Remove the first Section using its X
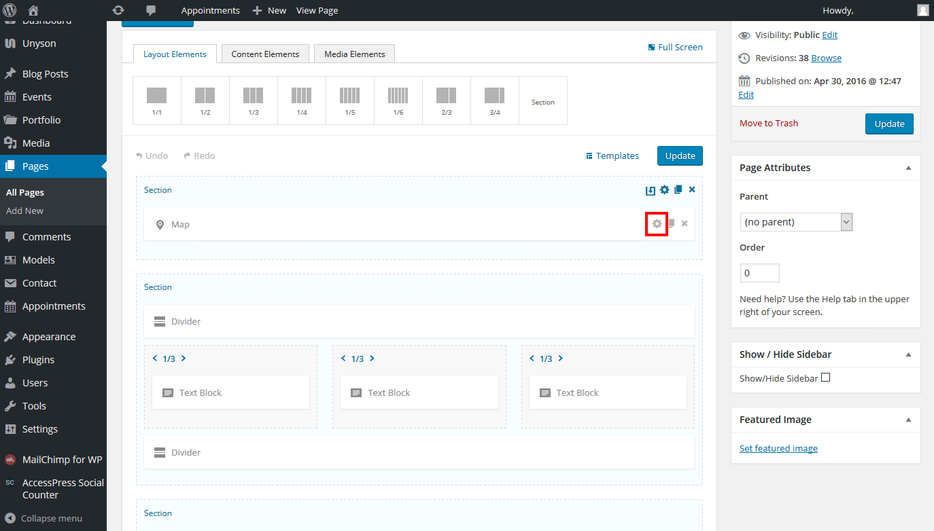 [x=692, y=190]
